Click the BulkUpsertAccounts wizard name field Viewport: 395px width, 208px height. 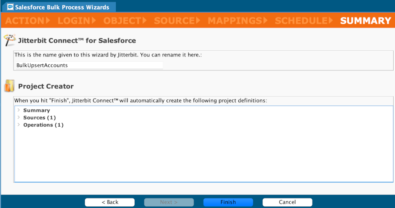[89, 65]
